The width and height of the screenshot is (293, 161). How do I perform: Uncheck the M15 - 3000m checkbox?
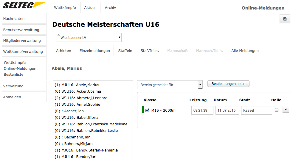click(x=147, y=111)
